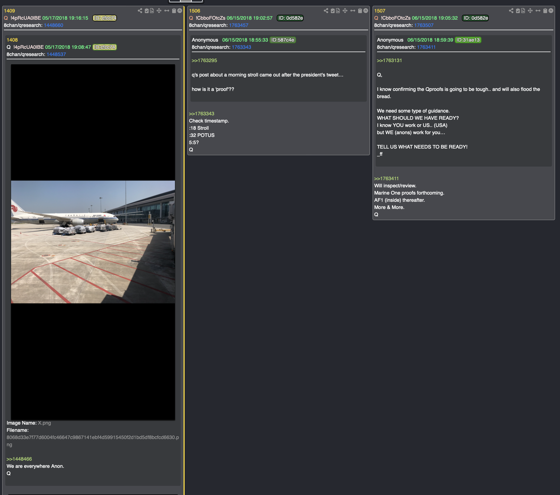Viewport: 560px width, 495px height.
Task: Copy post 1506 with clipboard icon
Action: [360, 11]
